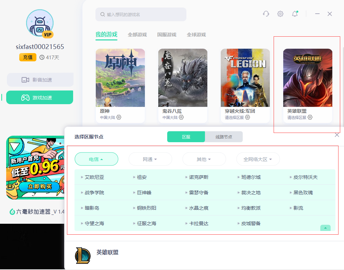The height and width of the screenshot is (270, 344).
Task: Collapse the server list with the up arrow
Action: click(325, 228)
